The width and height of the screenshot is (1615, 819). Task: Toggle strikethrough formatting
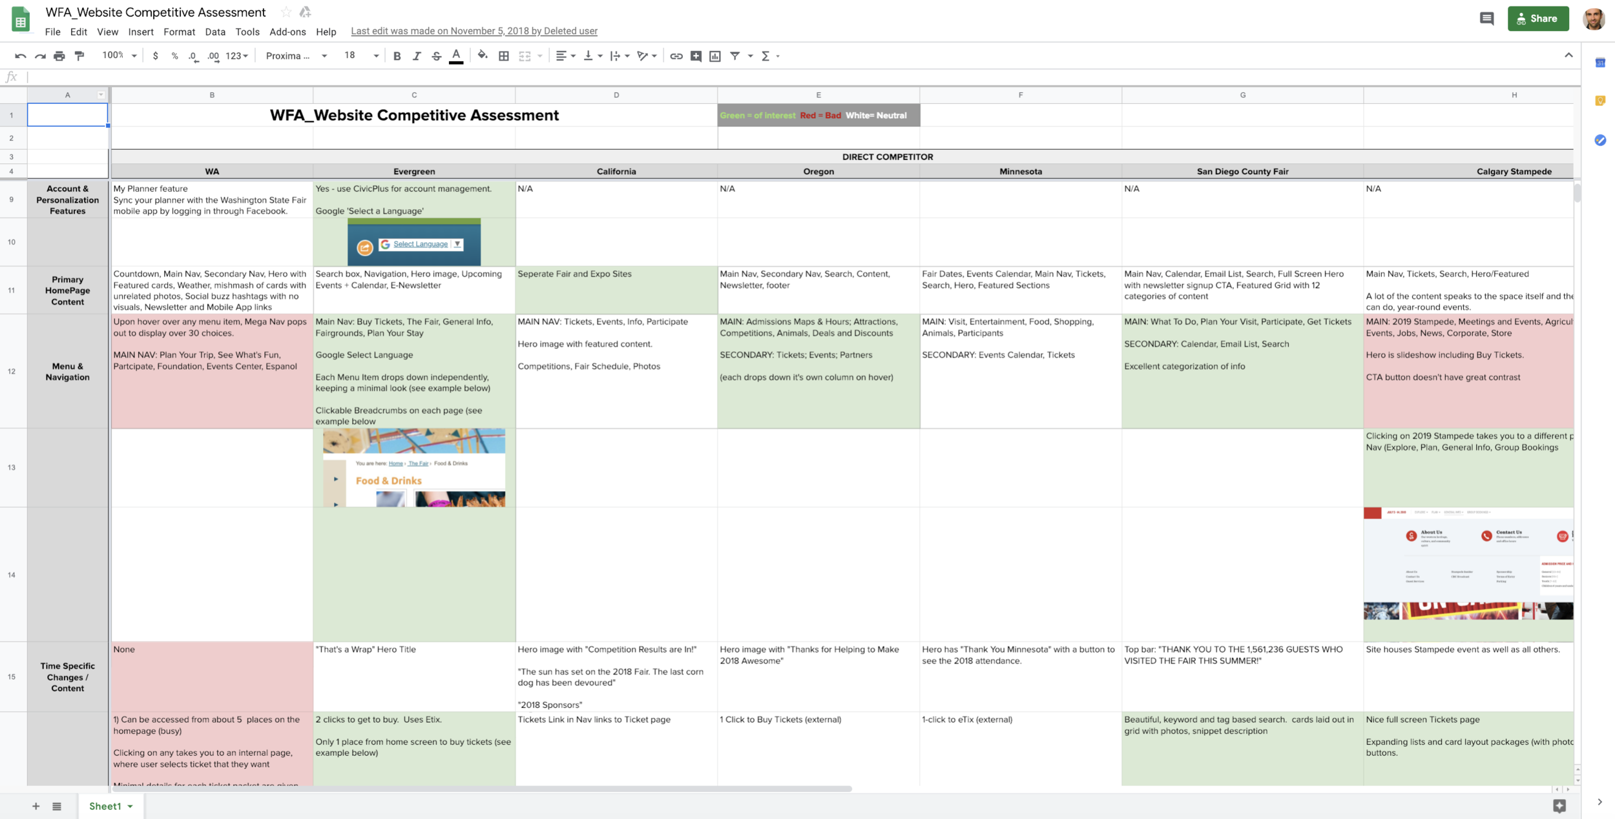coord(436,56)
